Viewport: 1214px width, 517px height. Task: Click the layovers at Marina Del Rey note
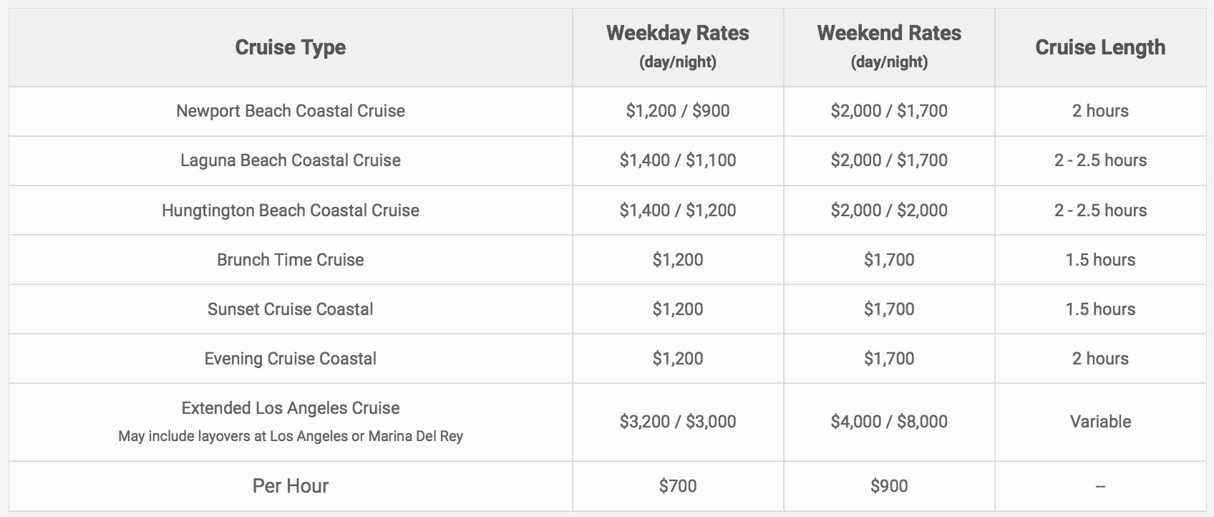point(291,436)
